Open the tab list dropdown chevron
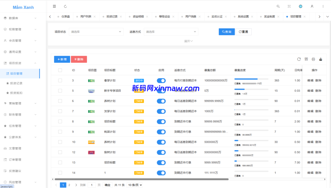Screen dimensions: 331x188 coord(327,17)
